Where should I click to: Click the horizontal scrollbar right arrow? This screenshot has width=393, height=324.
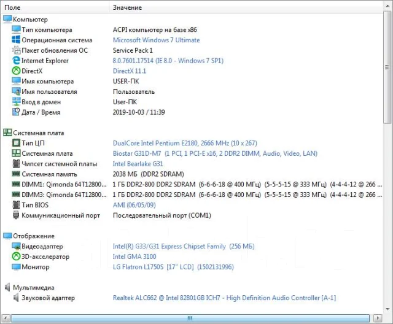tap(378, 318)
